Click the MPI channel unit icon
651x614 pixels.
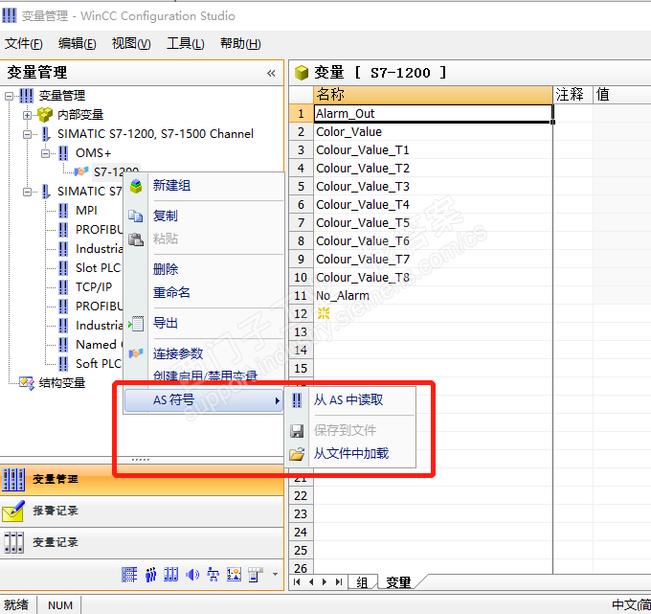pyautogui.click(x=63, y=211)
